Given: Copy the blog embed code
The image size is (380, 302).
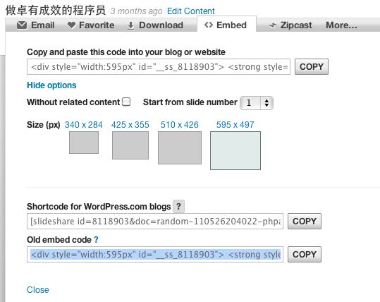Looking at the screenshot, I should (x=312, y=67).
